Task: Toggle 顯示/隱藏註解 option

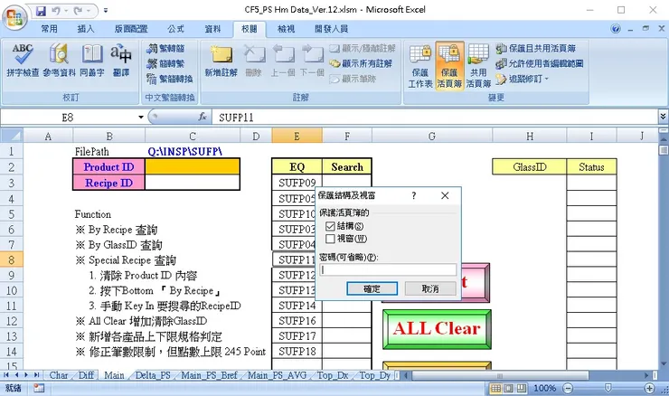Action: click(x=363, y=48)
